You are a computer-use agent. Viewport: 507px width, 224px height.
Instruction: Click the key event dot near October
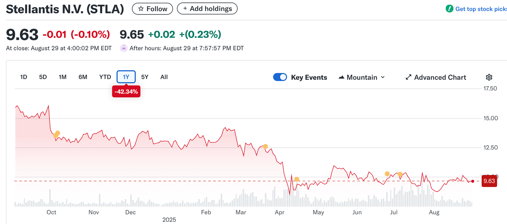click(x=57, y=133)
